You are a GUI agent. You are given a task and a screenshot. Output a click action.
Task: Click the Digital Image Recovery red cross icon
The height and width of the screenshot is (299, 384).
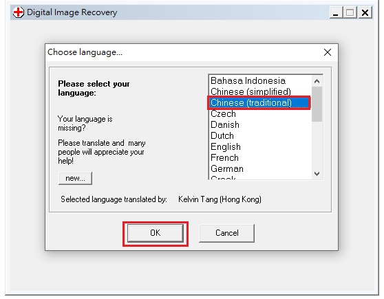point(19,12)
